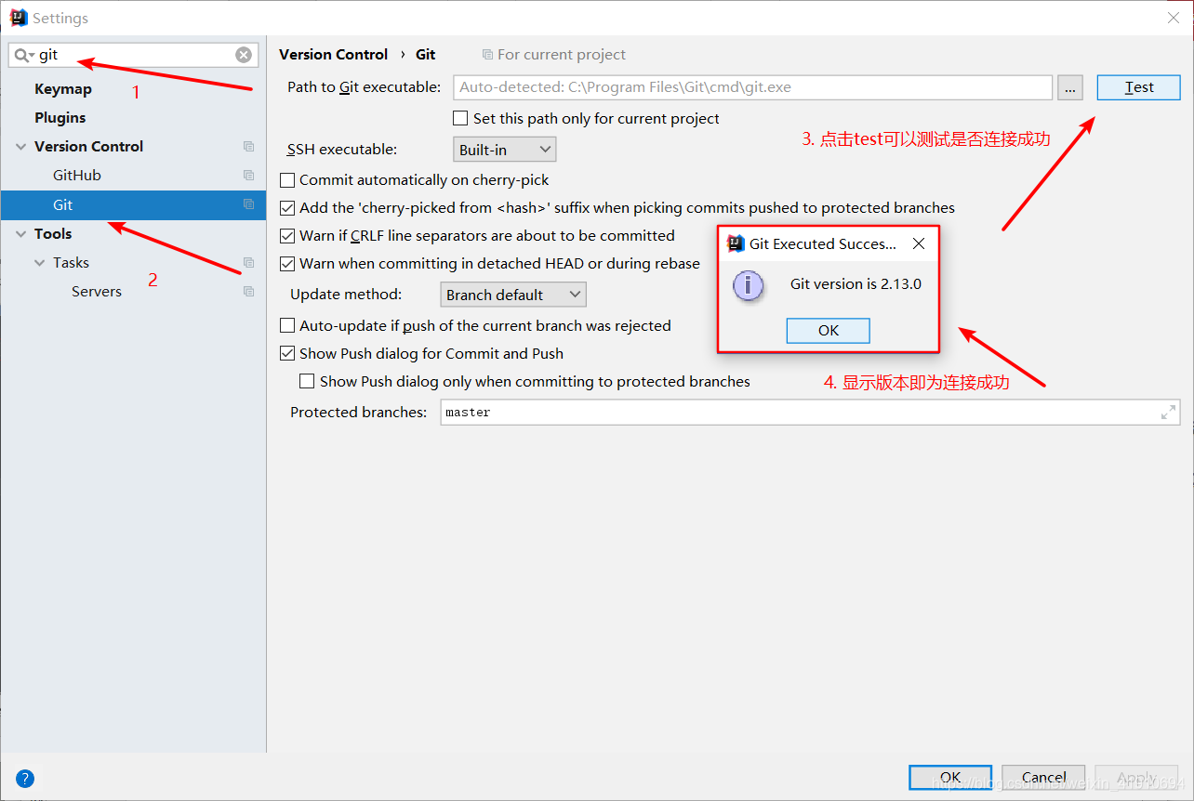Image resolution: width=1194 pixels, height=801 pixels.
Task: Select Servers under Tasks
Action: coord(97,292)
